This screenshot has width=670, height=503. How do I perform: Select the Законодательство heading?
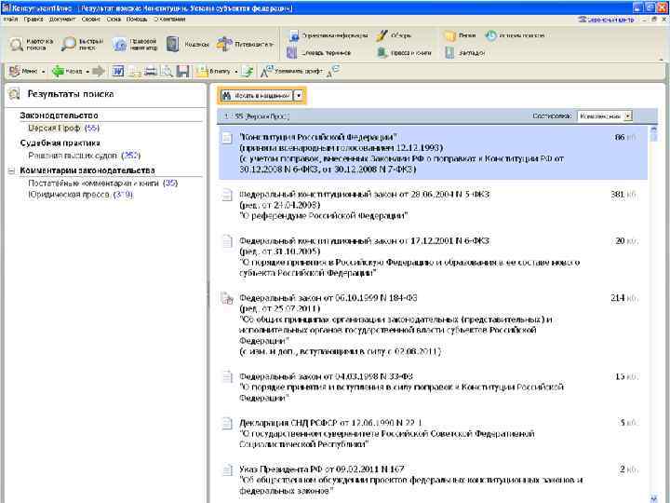tap(59, 116)
